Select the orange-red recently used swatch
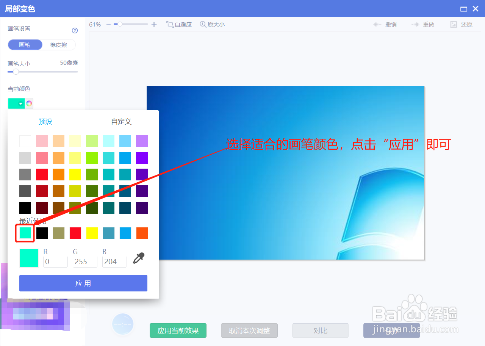The height and width of the screenshot is (346, 485). (x=142, y=233)
